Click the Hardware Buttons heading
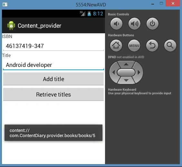Image resolution: width=182 pixels, height=167 pixels. (121, 35)
